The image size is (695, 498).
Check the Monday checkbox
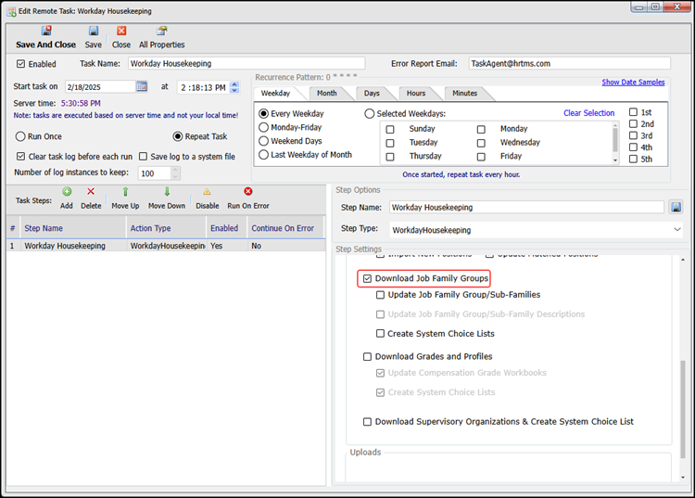(481, 129)
